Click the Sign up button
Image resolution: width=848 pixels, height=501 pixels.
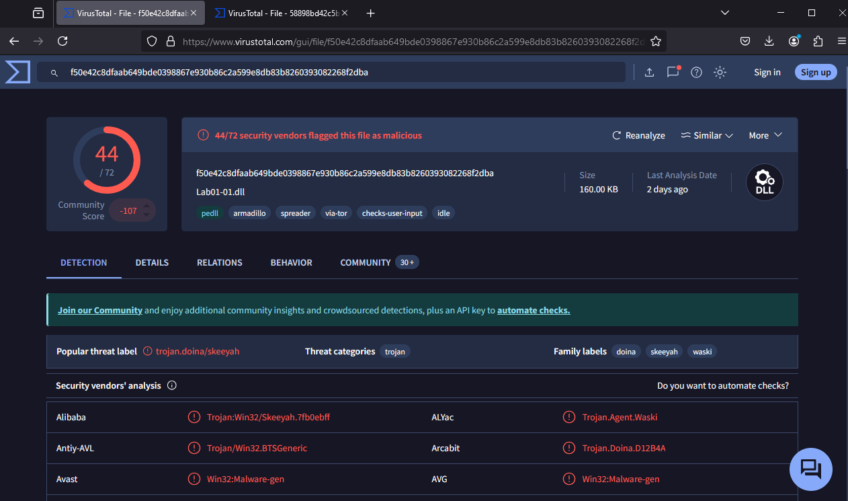tap(816, 72)
